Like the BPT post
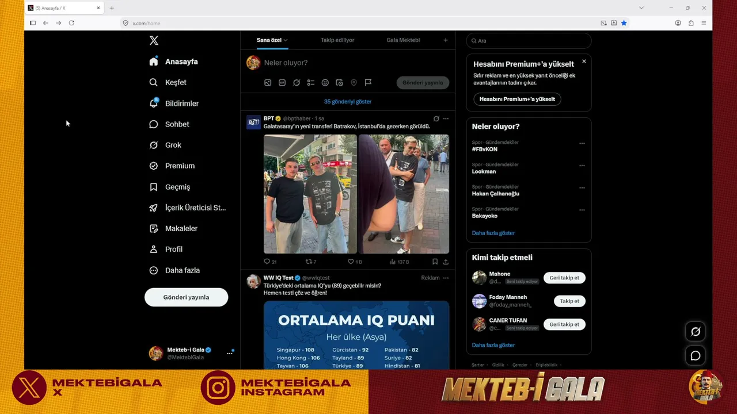The image size is (737, 414). coord(355,262)
